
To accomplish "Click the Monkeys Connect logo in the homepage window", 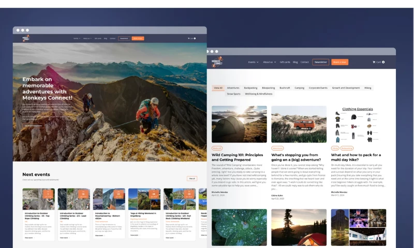I will [26, 38].
